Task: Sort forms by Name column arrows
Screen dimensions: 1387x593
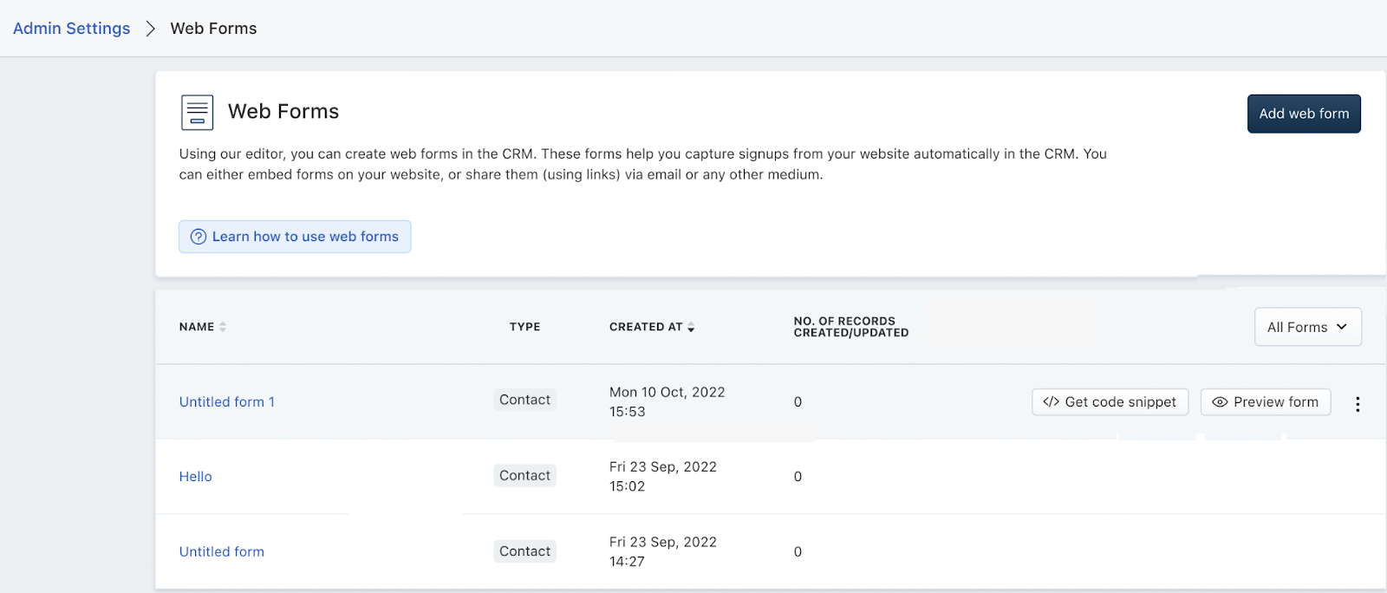Action: (x=223, y=327)
